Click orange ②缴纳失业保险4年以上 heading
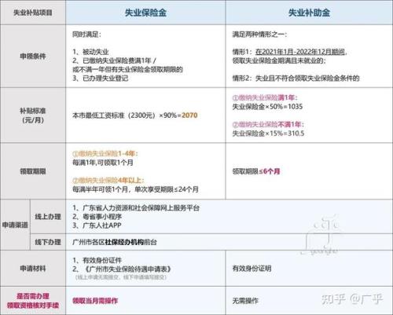The image size is (393, 315). point(108,180)
